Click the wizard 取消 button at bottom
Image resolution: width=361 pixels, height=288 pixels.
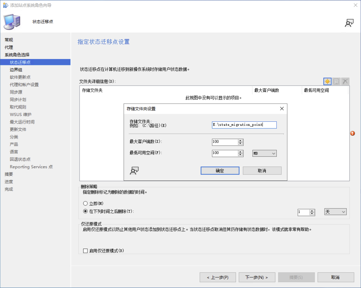pyautogui.click(x=336, y=277)
